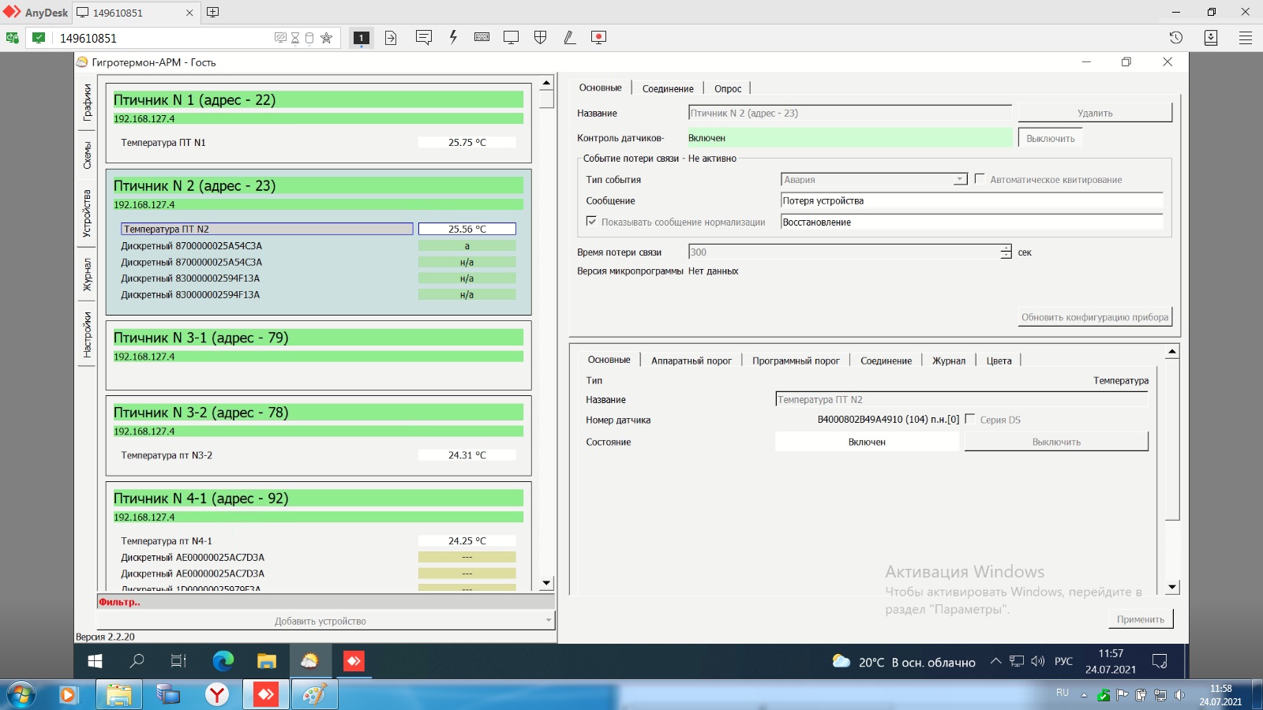
Task: Click the shield Permissions icon
Action: (x=541, y=37)
